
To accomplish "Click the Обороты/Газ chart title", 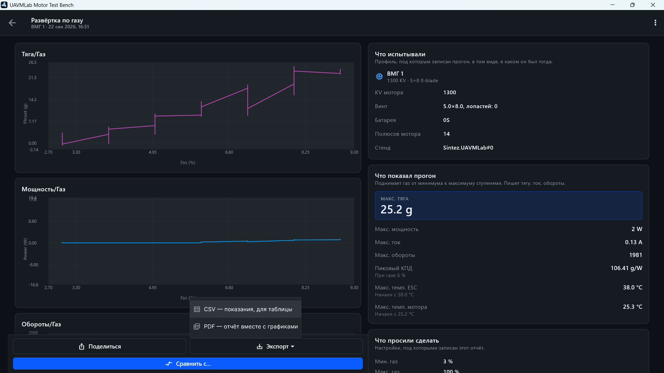I will [41, 324].
